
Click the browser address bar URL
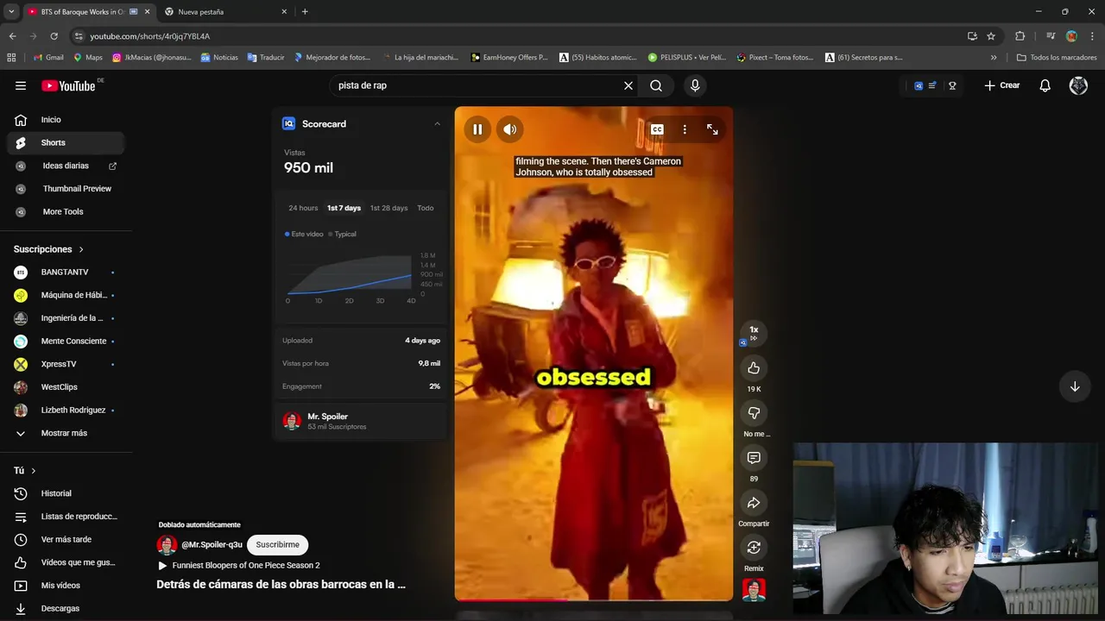tap(150, 36)
